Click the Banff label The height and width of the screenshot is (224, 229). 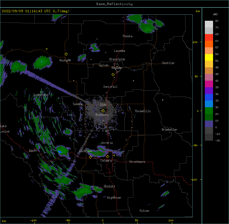(33, 151)
